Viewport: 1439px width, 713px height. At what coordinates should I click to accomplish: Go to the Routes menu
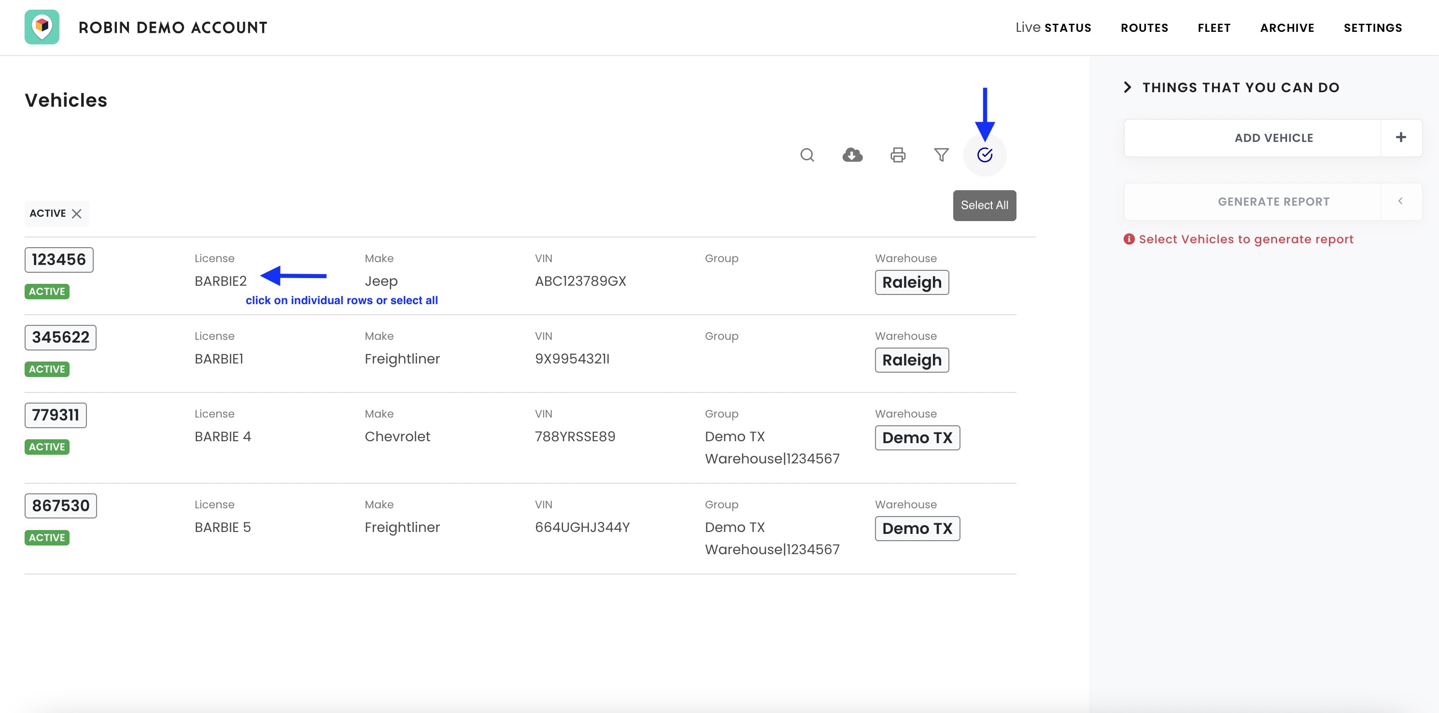(x=1143, y=28)
